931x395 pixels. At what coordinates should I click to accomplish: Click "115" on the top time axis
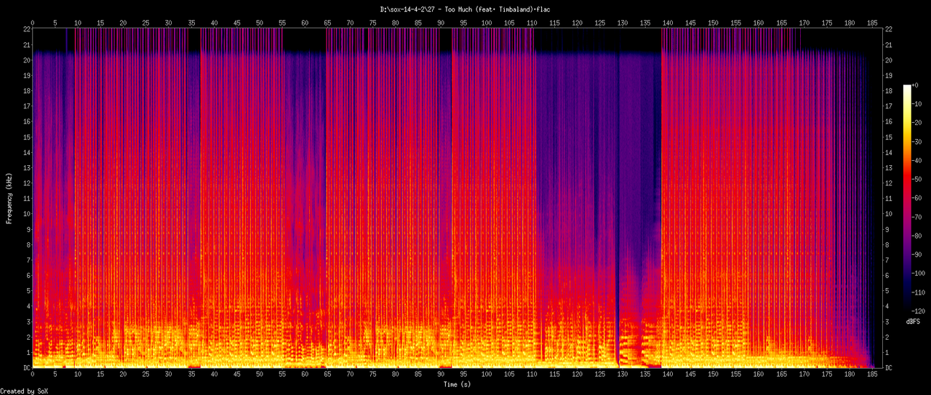click(x=554, y=22)
